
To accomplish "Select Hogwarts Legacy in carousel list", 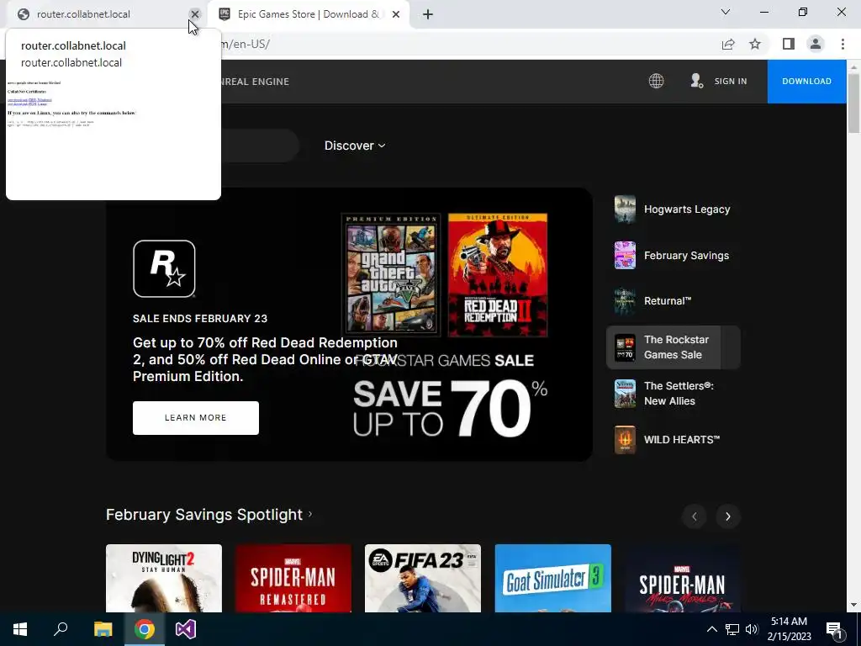I will (x=673, y=209).
